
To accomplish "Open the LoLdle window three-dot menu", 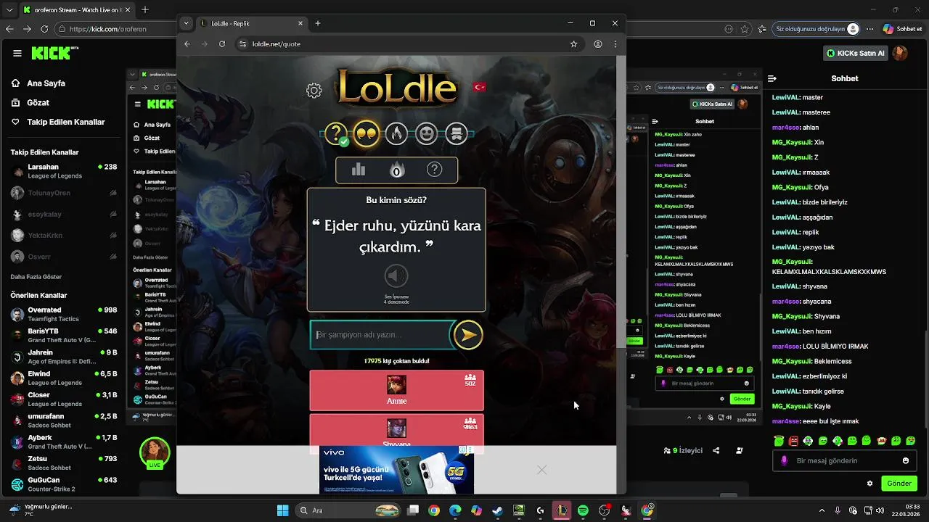I will (x=615, y=44).
